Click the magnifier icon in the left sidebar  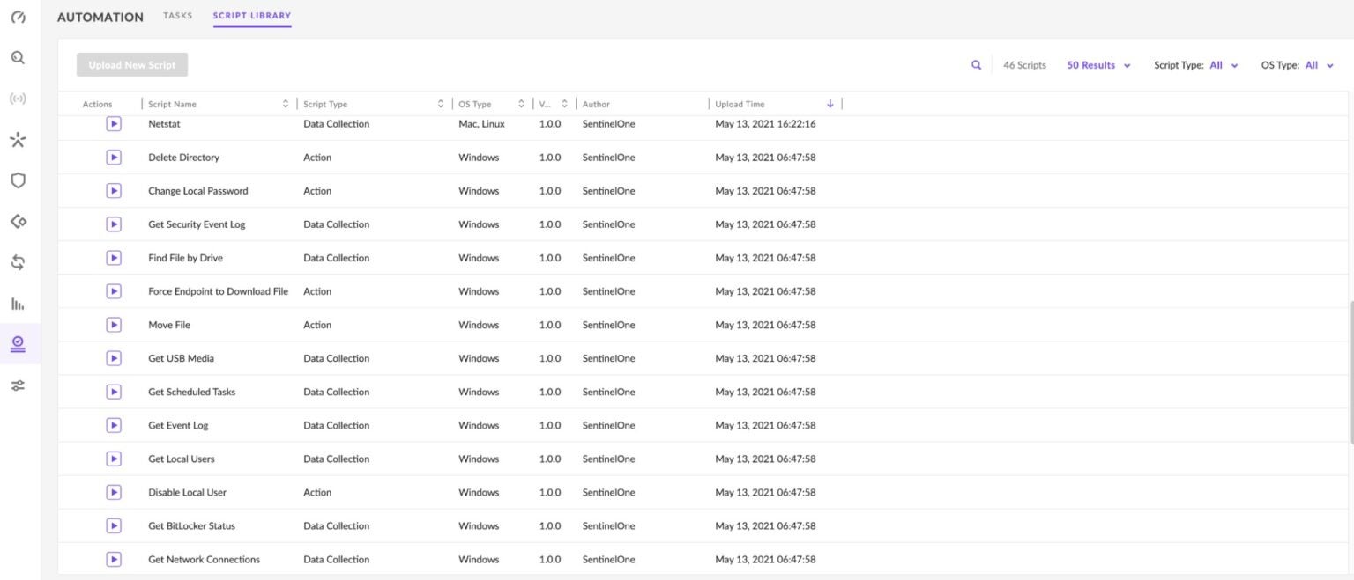point(18,58)
